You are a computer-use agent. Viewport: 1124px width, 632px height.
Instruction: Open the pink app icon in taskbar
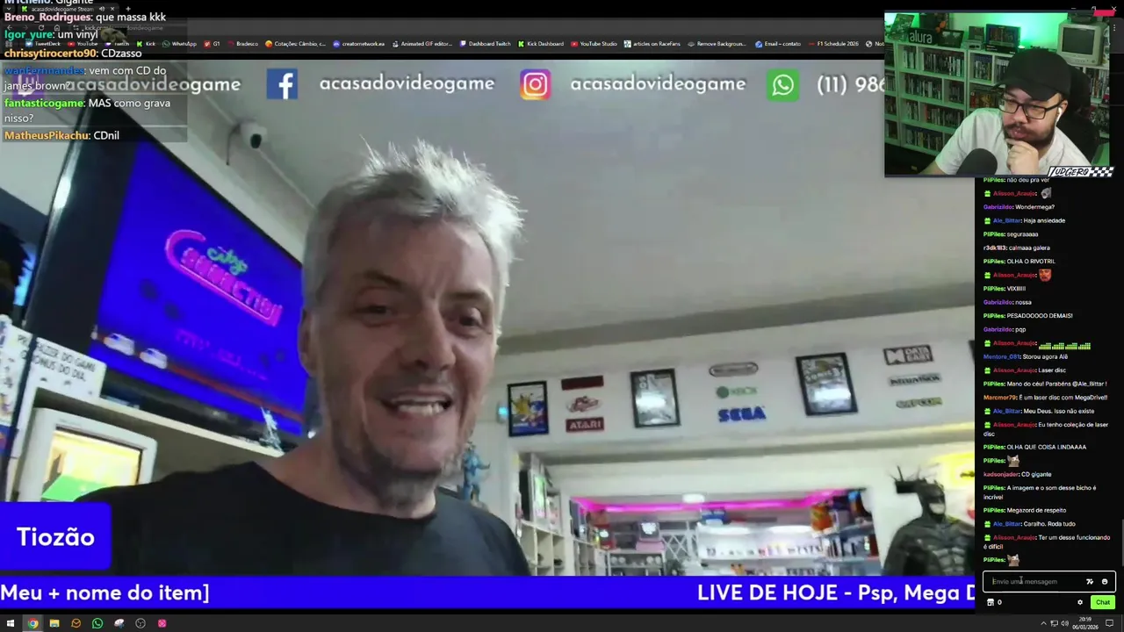(162, 623)
